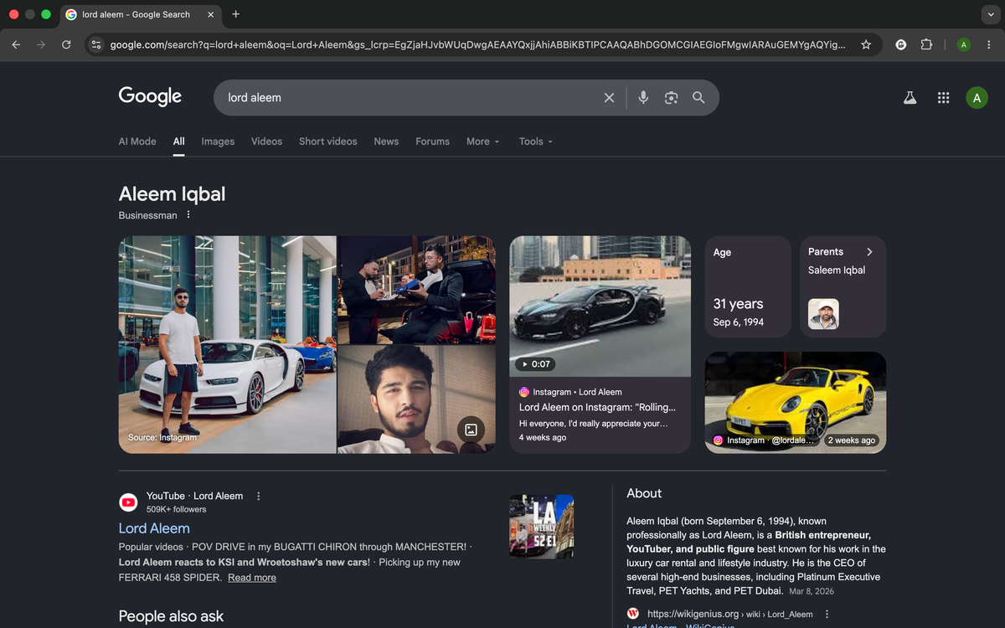The height and width of the screenshot is (628, 1005).
Task: Go to Google homepage logo
Action: coord(150,97)
